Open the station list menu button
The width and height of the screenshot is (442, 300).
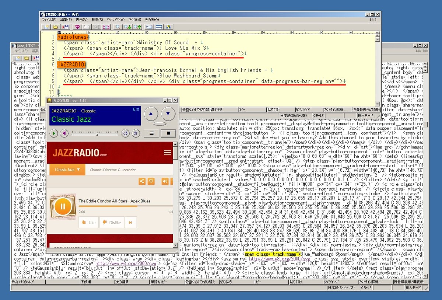pyautogui.click(x=151, y=133)
